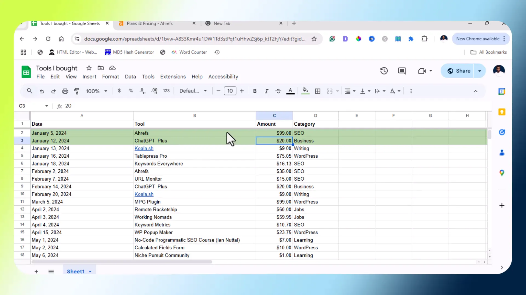Print the spreadsheet

tap(65, 91)
